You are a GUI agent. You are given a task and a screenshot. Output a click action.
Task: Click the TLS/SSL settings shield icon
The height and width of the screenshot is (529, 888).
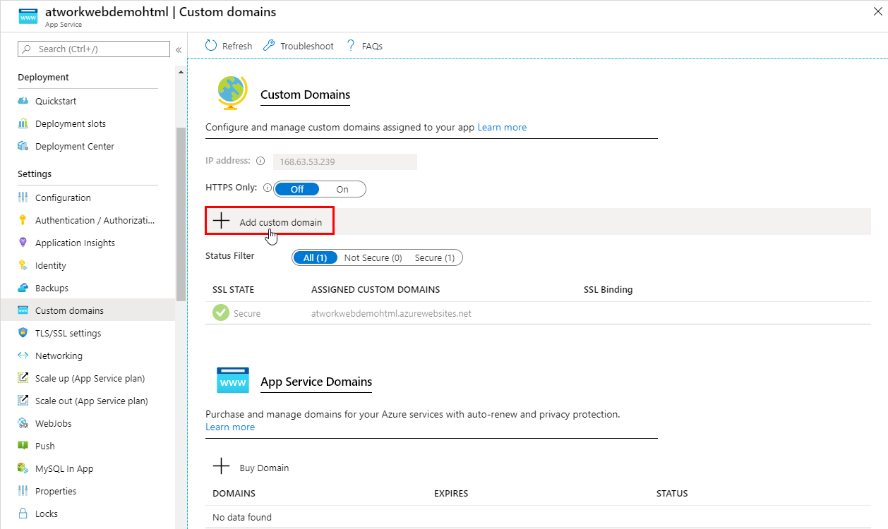(23, 333)
